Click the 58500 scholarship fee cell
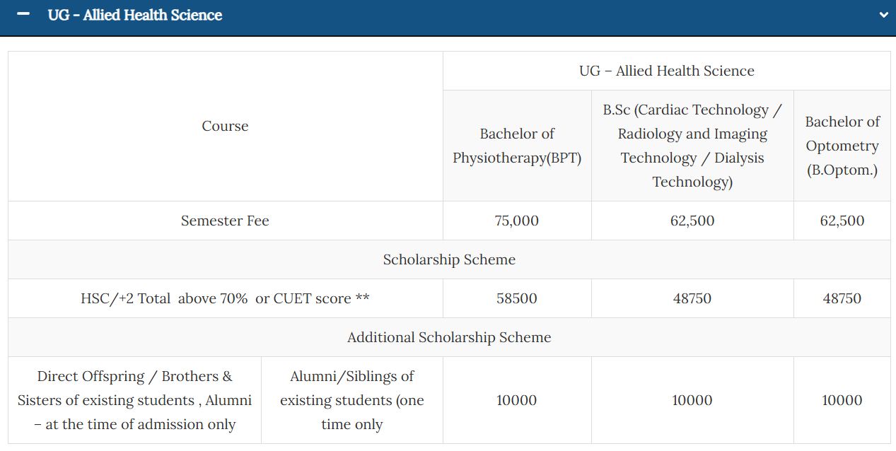Viewport: 896px width, 451px height. 517,298
